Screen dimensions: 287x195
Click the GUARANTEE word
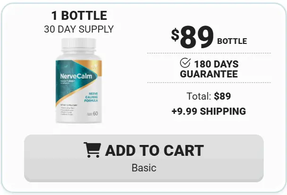[209, 74]
